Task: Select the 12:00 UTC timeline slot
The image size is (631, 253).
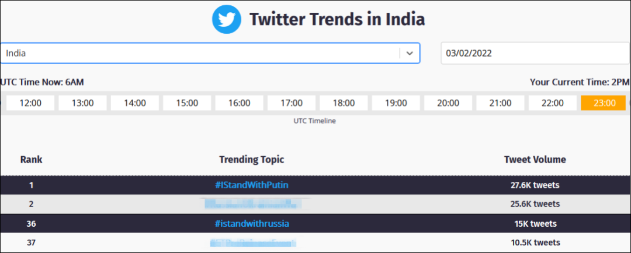Action: pos(30,103)
